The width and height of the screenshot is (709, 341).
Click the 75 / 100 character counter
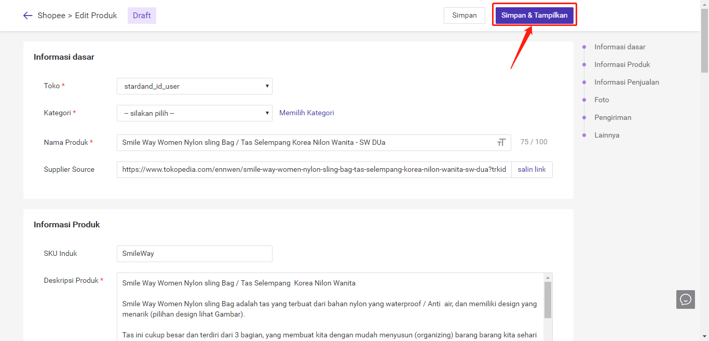pos(534,142)
